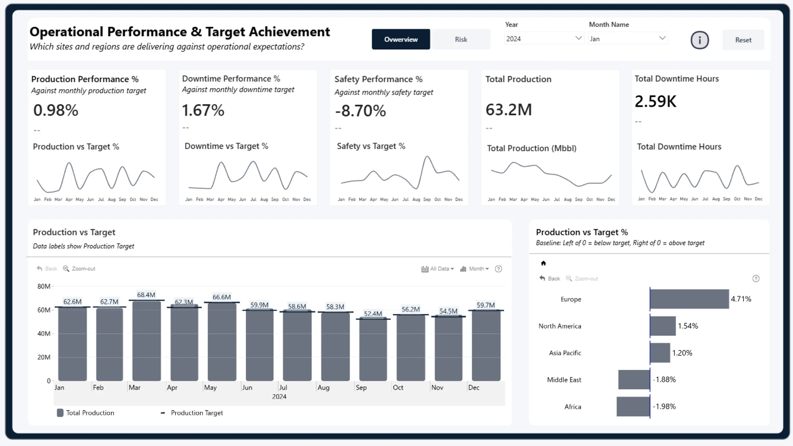Click the Africa negative bar
Screen dimensions: 793x446
[633, 406]
